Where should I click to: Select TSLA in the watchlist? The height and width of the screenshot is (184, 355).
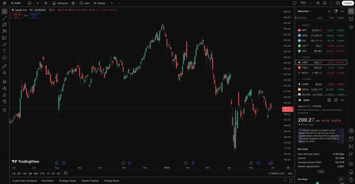click(321, 68)
